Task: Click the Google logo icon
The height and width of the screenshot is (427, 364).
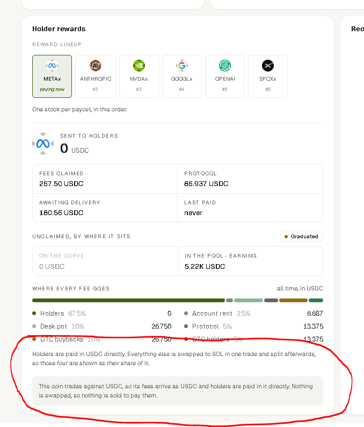Action: tap(182, 66)
